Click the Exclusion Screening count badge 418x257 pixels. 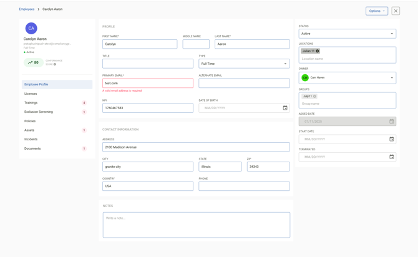point(84,112)
